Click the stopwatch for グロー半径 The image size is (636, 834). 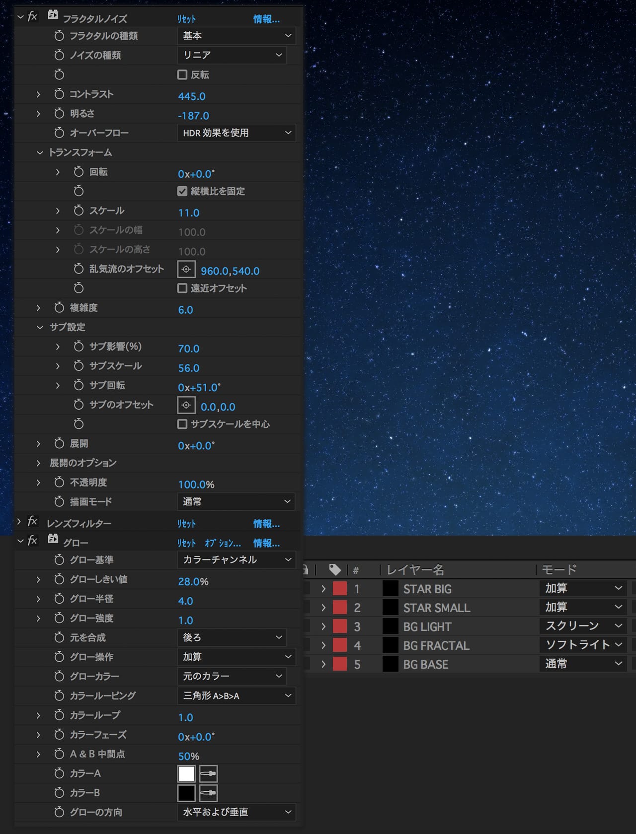[59, 599]
